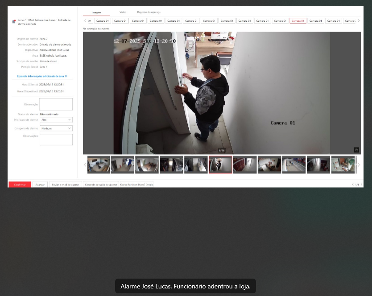Go to previous page in bottom pager

(x=352, y=185)
